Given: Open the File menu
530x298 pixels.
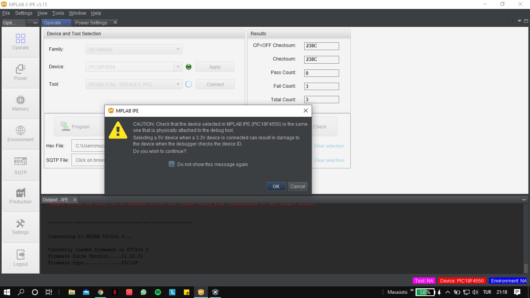Looking at the screenshot, I should pyautogui.click(x=6, y=13).
